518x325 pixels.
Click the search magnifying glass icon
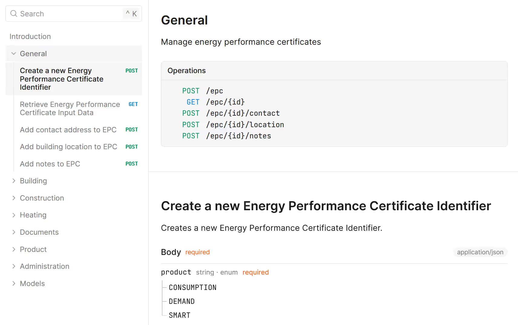point(13,14)
